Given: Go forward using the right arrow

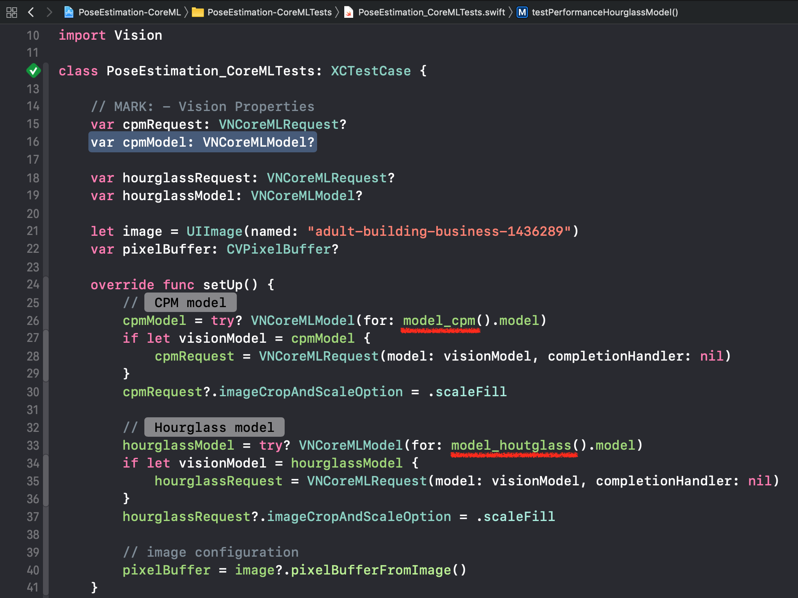Looking at the screenshot, I should [x=49, y=13].
